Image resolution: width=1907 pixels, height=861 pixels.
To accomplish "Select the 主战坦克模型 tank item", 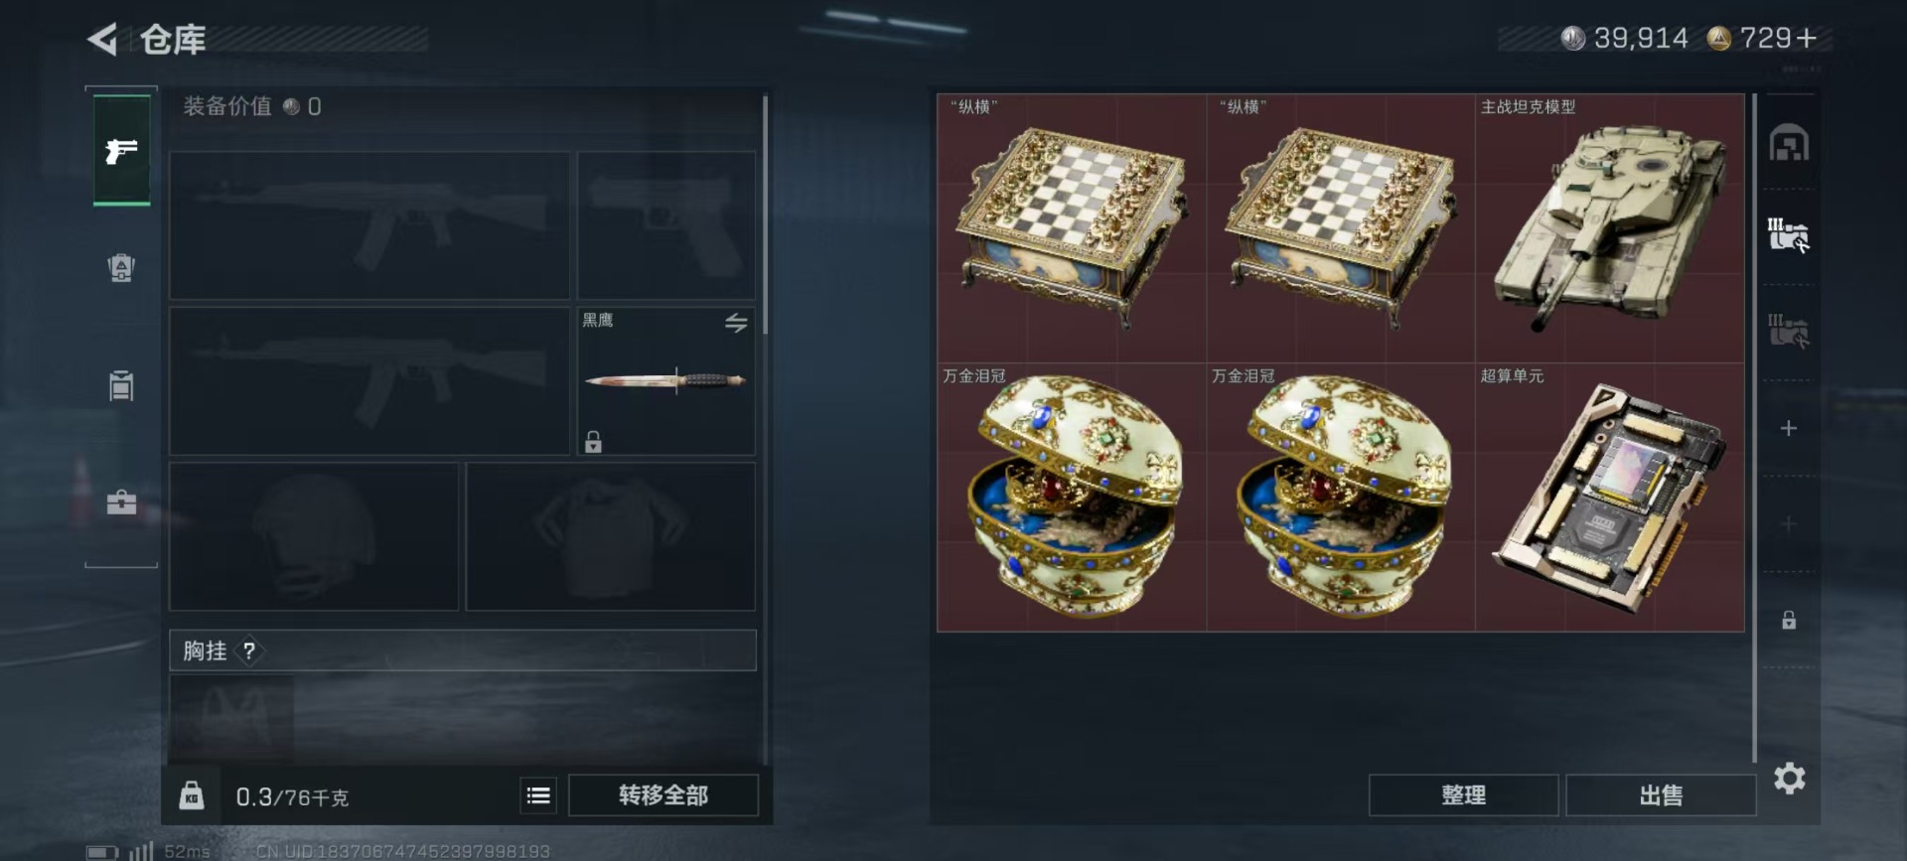I will click(1609, 228).
